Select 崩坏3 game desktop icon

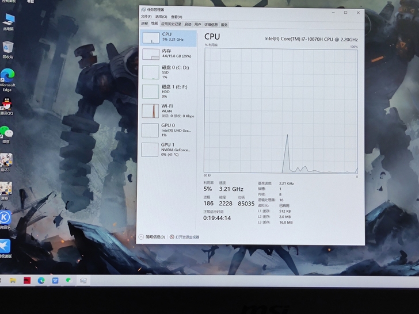6,163
